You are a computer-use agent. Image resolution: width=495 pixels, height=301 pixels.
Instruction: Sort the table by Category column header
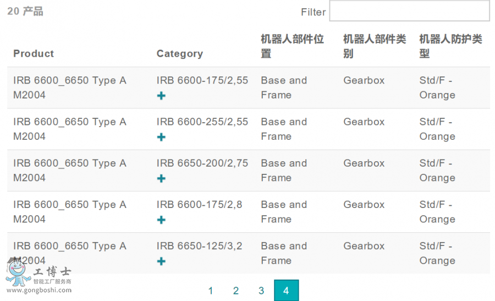pyautogui.click(x=179, y=53)
